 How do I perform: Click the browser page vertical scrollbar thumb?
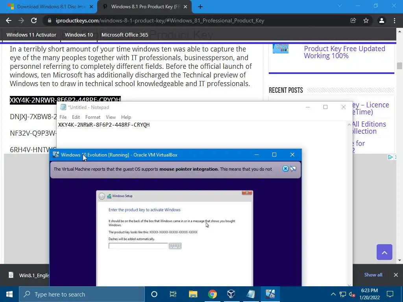pyautogui.click(x=399, y=66)
